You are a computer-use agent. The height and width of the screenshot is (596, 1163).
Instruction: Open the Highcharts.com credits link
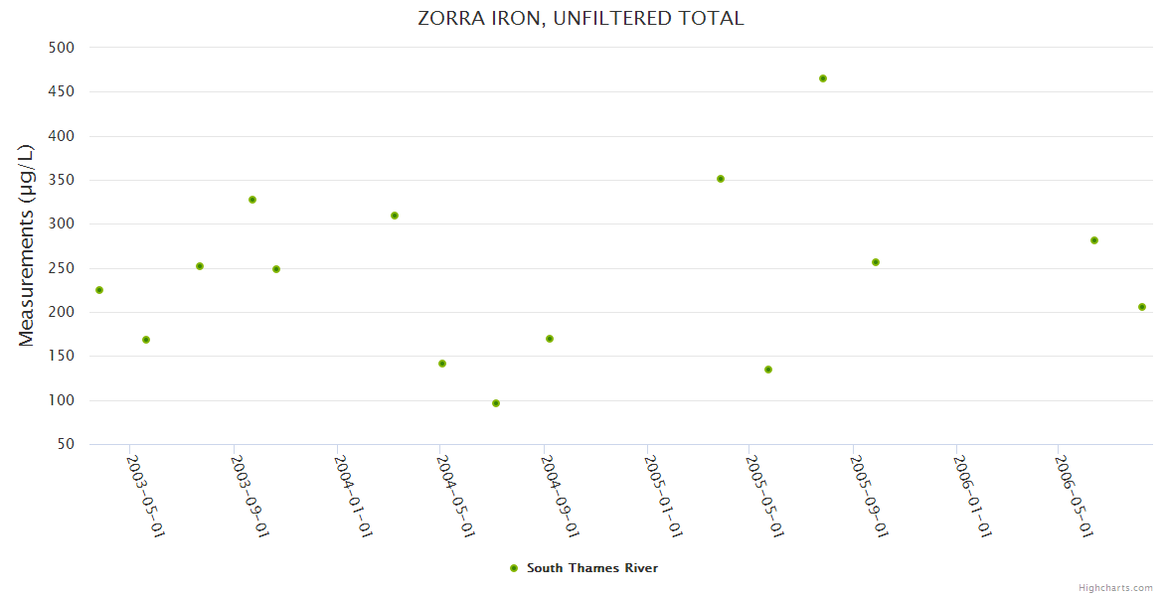pyautogui.click(x=1115, y=587)
